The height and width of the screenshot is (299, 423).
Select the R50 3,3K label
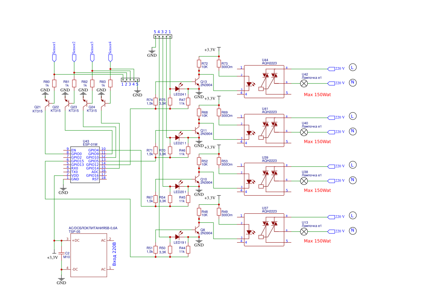(162, 250)
